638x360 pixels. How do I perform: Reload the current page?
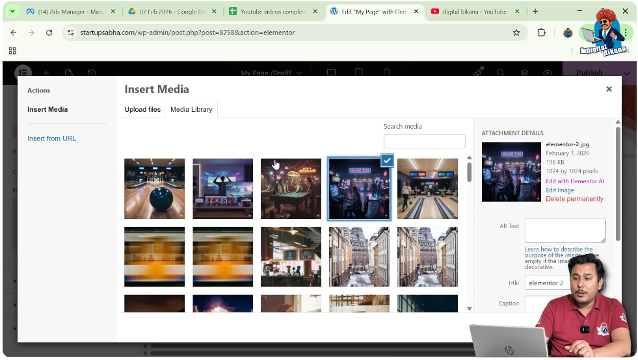click(x=49, y=32)
